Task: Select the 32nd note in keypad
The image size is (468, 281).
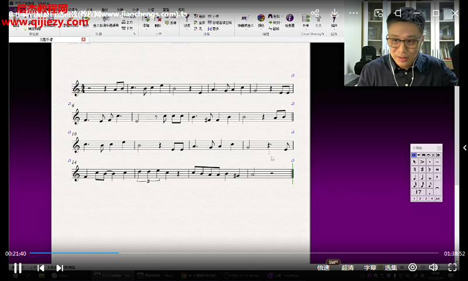Action: (x=415, y=185)
